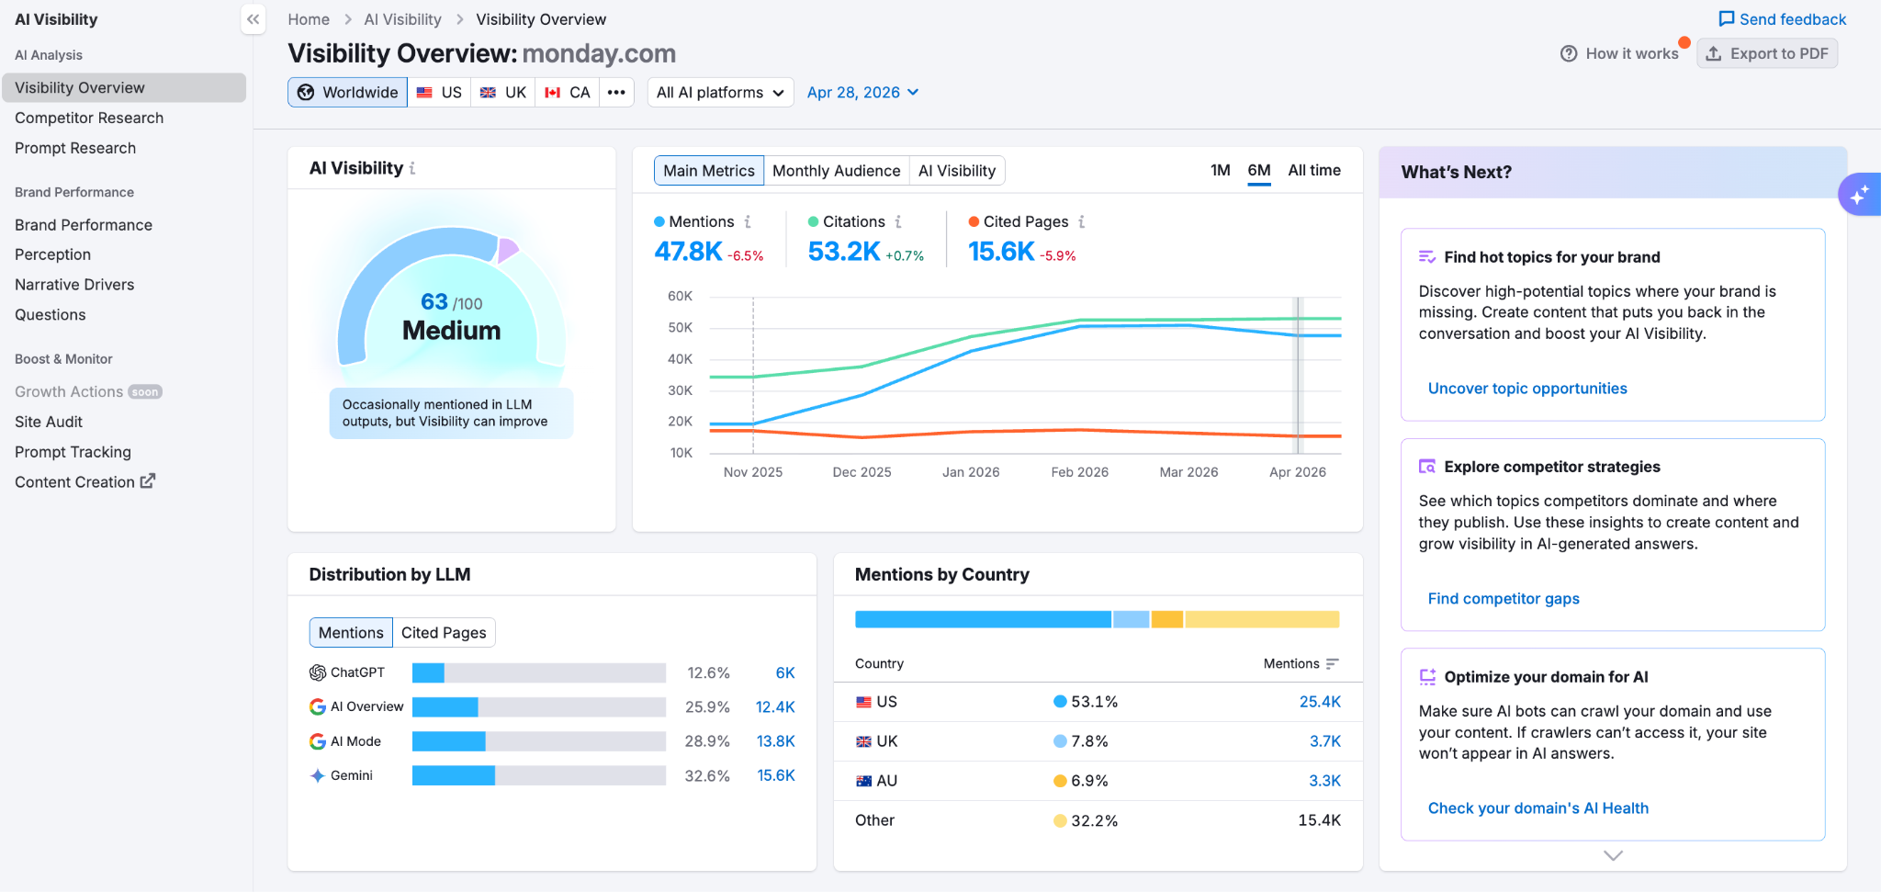Click the info icon beside Mentions metric
This screenshot has height=892, width=1881.
coord(748,221)
